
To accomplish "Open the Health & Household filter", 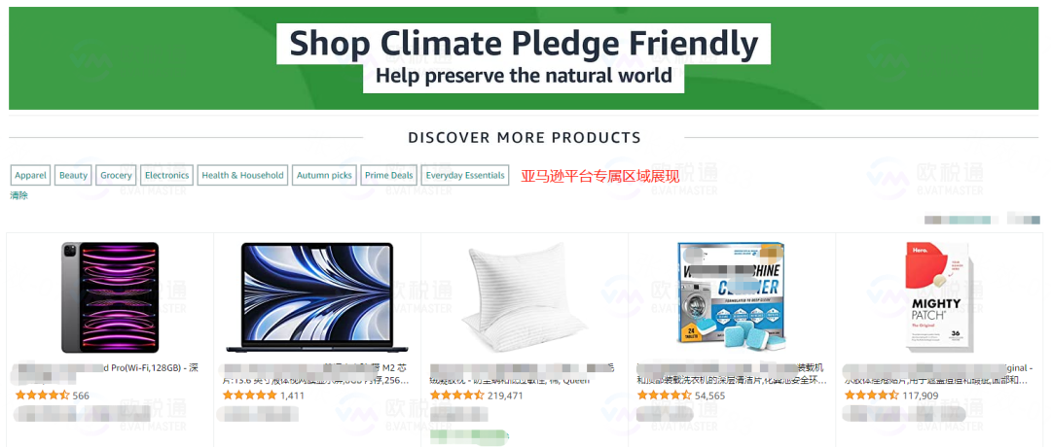I will tap(242, 175).
